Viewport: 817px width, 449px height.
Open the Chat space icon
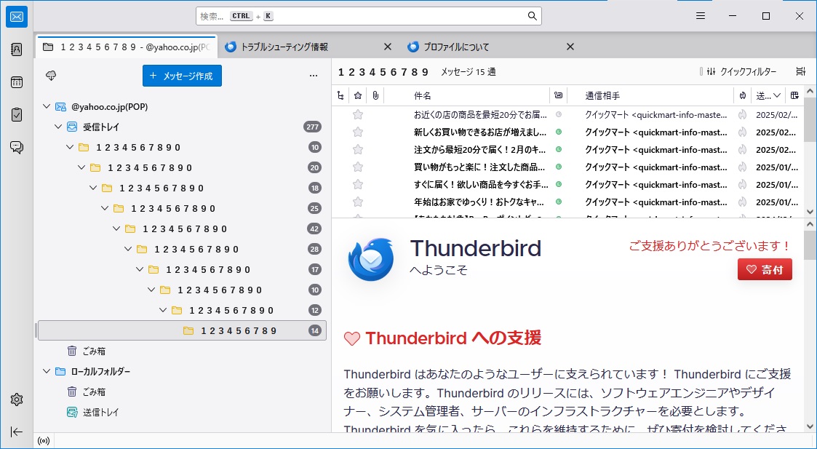pyautogui.click(x=17, y=148)
